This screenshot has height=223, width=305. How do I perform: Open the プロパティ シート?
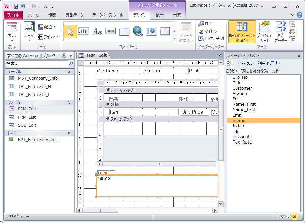pos(264,32)
